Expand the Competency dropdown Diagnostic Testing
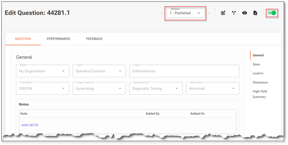The height and width of the screenshot is (145, 288). click(x=156, y=88)
